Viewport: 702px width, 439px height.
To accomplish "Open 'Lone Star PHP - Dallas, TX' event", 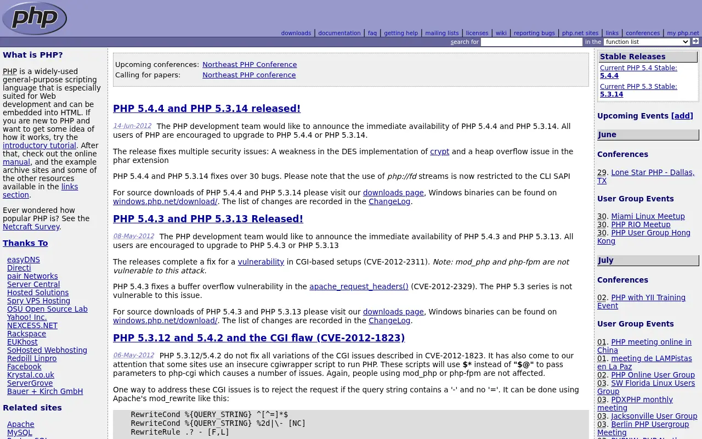I will 646,177.
